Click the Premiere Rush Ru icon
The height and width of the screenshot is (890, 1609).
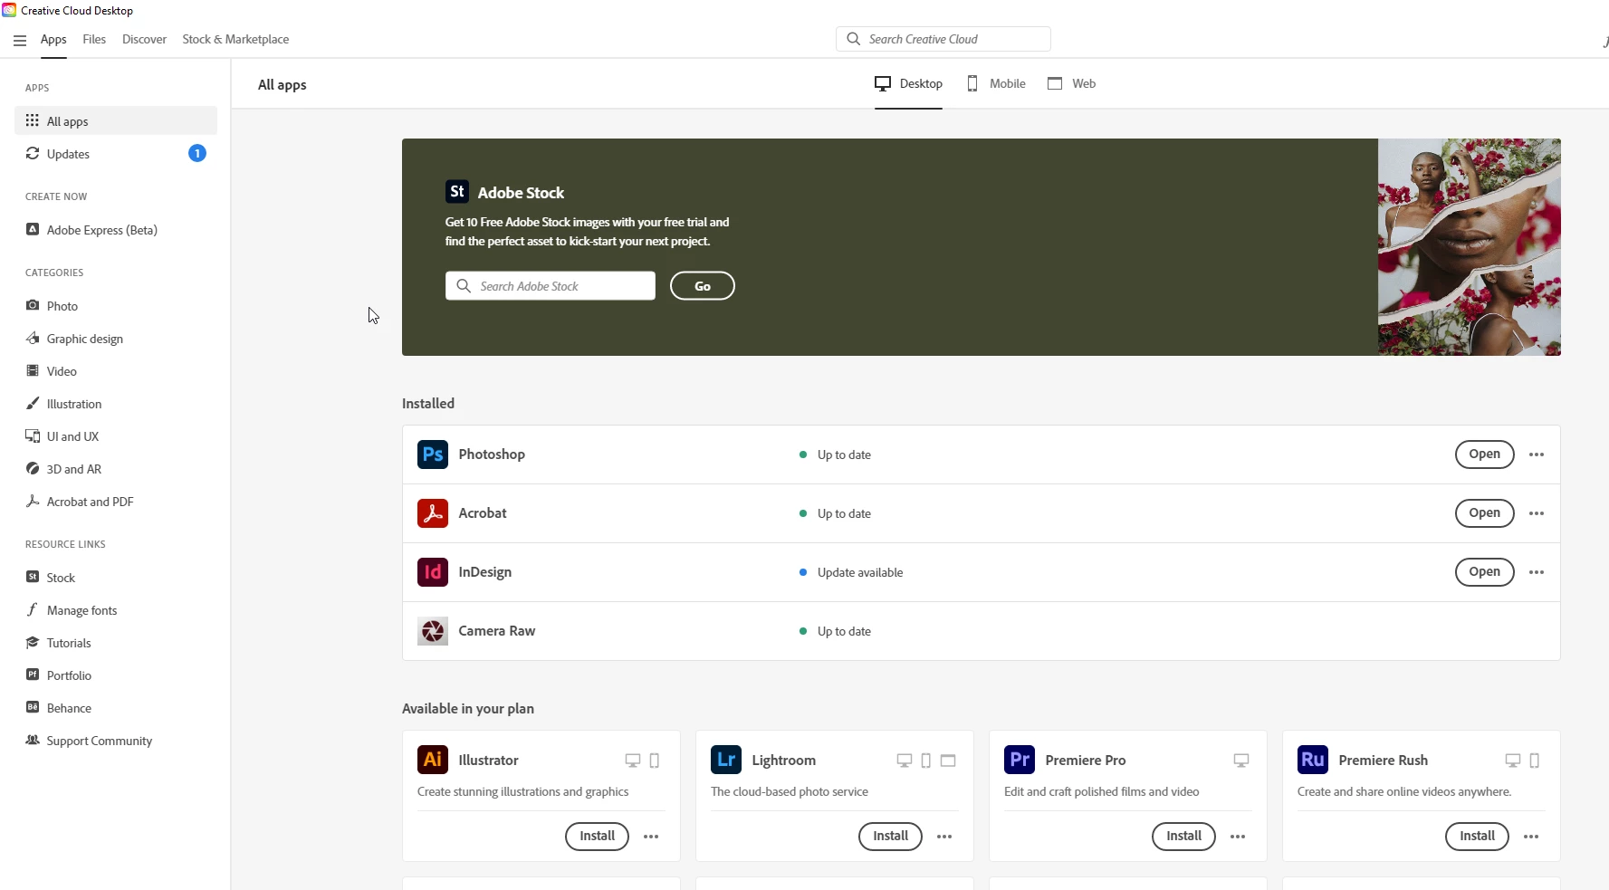[1313, 760]
